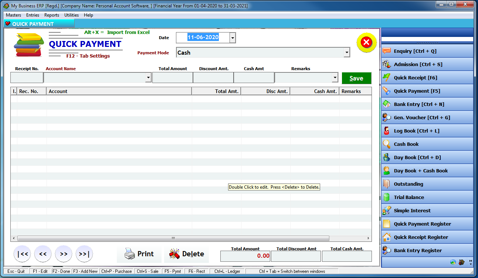The height and width of the screenshot is (278, 478).
Task: Open the Payment Mode dropdown
Action: (x=347, y=52)
